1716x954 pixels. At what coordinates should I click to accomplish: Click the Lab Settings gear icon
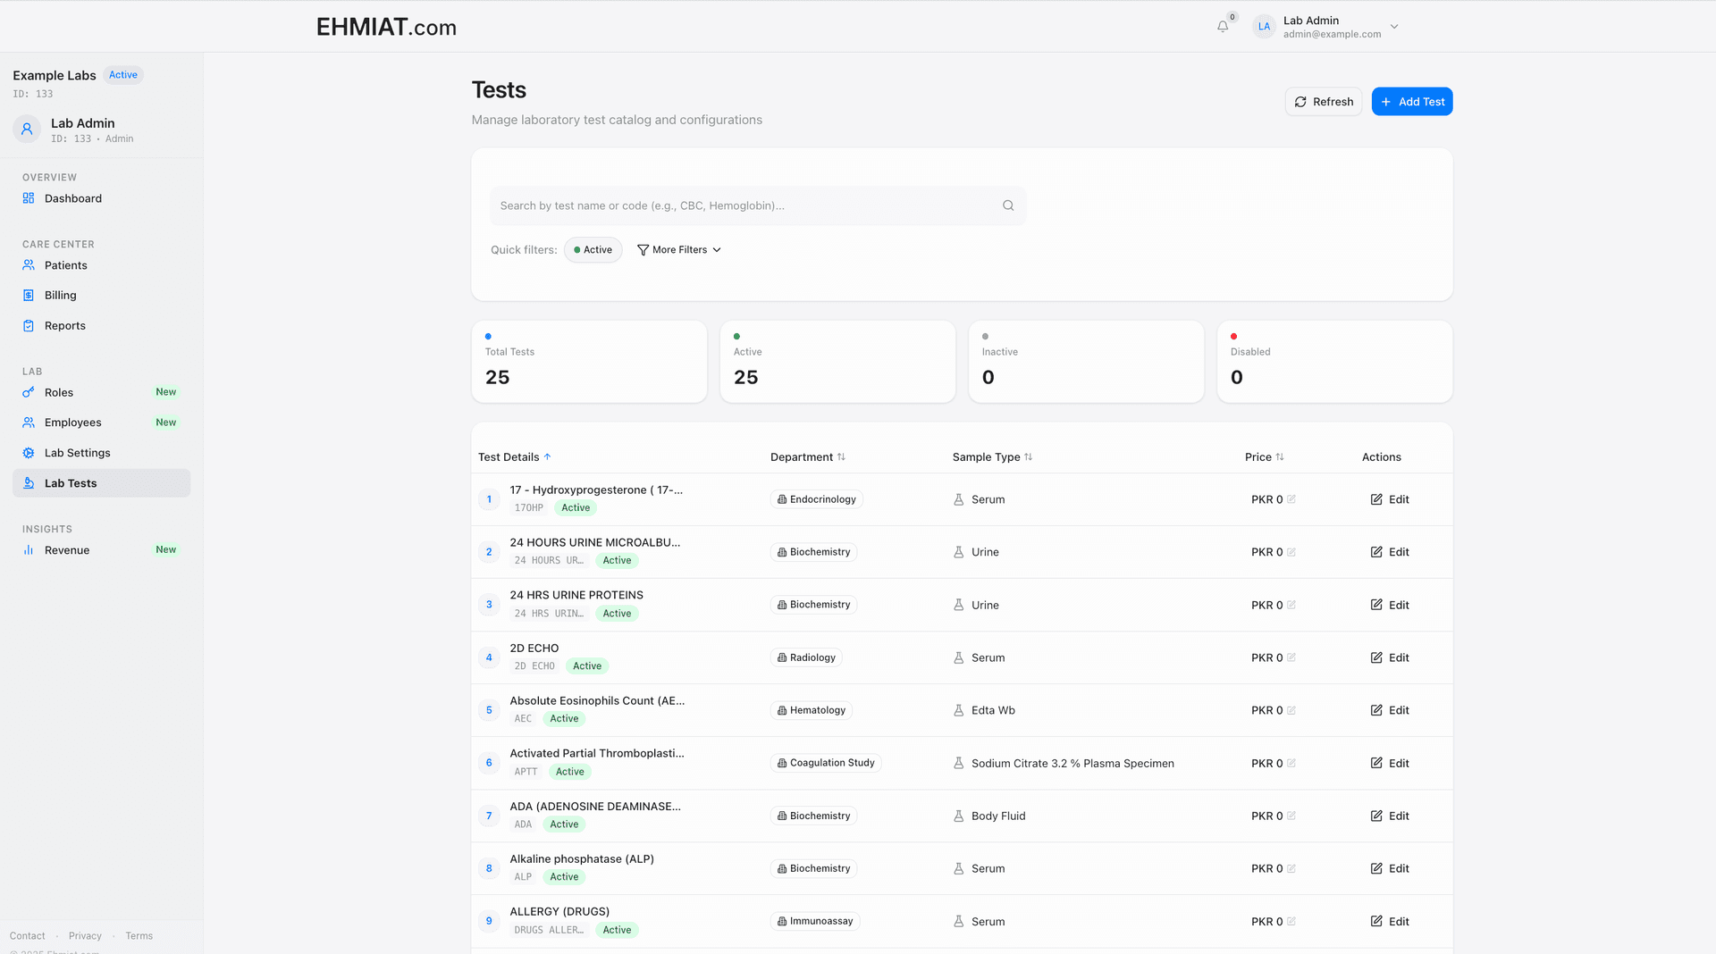click(29, 453)
